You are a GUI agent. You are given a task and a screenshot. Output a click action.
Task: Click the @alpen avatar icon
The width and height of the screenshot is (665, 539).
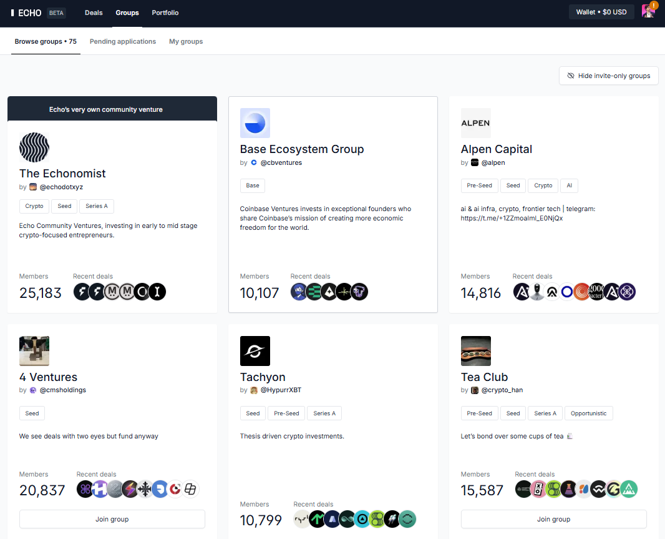coord(475,162)
